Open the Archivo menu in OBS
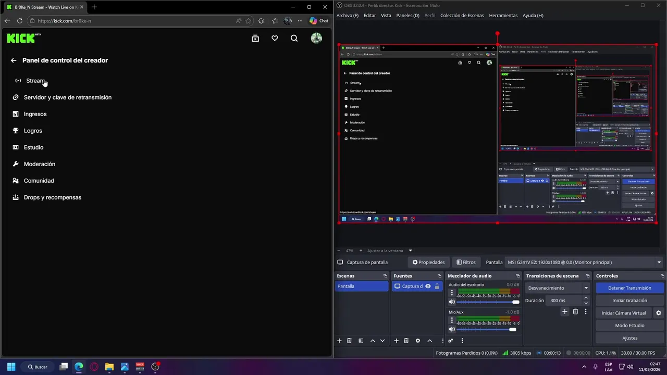 click(348, 16)
